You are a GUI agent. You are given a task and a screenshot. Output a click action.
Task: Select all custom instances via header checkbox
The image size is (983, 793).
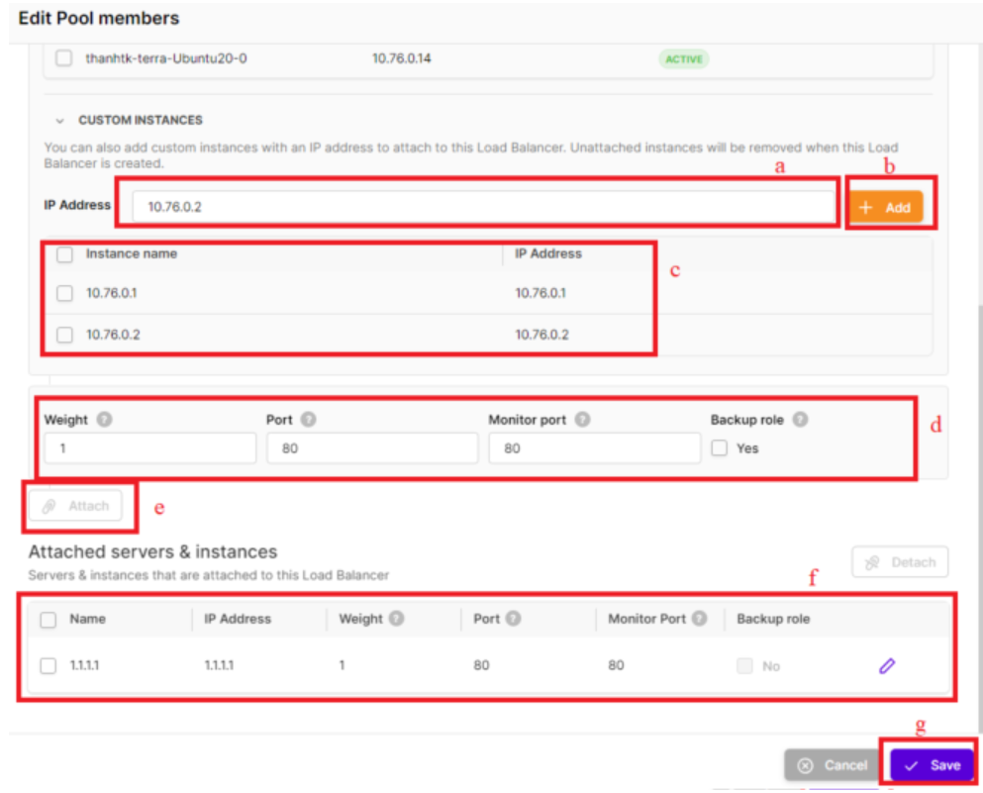tap(64, 254)
